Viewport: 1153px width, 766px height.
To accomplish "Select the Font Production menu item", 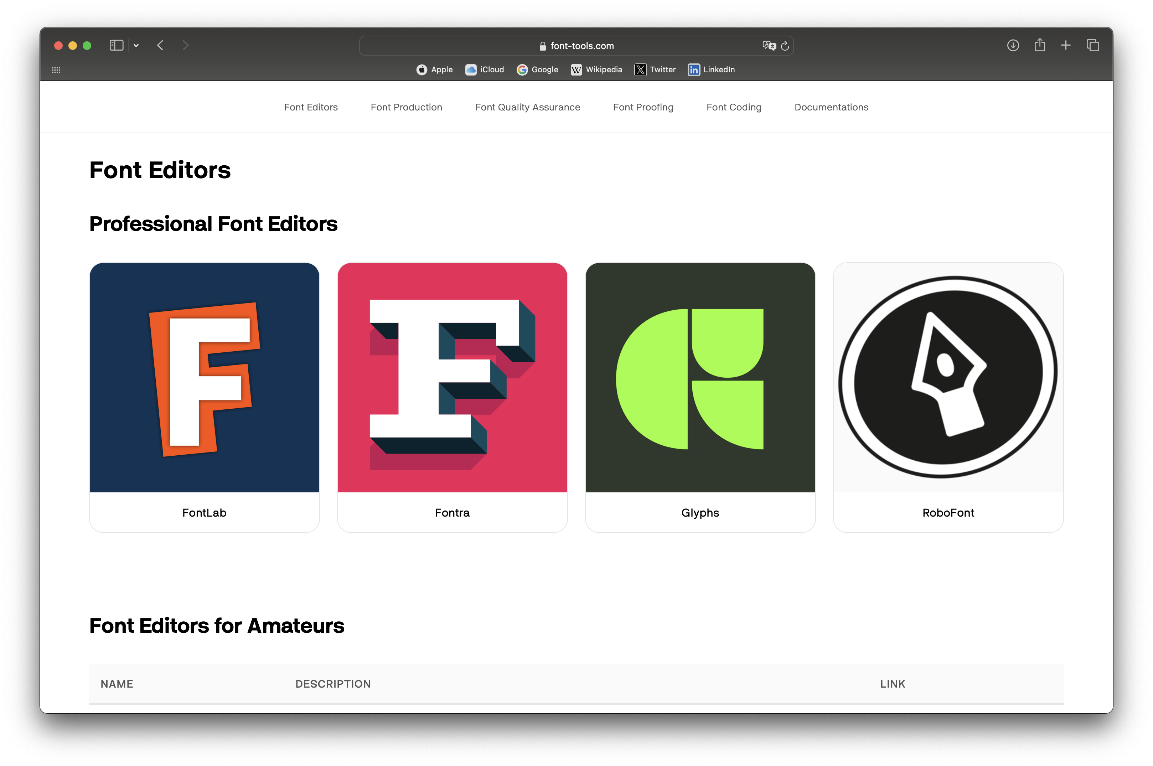I will pos(406,107).
